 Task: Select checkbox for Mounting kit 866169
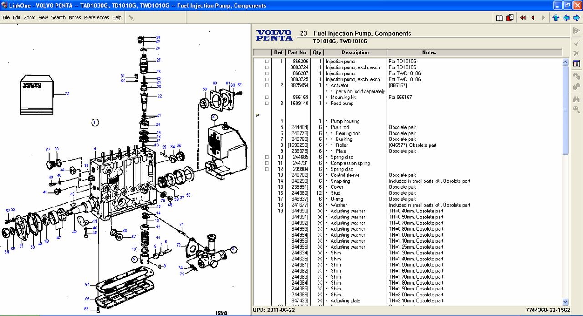point(267,97)
